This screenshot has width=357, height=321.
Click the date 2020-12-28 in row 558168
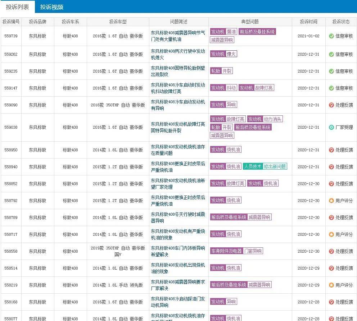308,302
